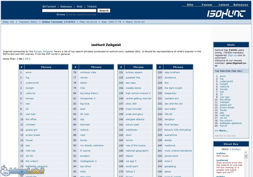Viewport: 253px width, 177px height.
Task: Open the Releases menu in top-right navigation
Action: (x=241, y=5)
